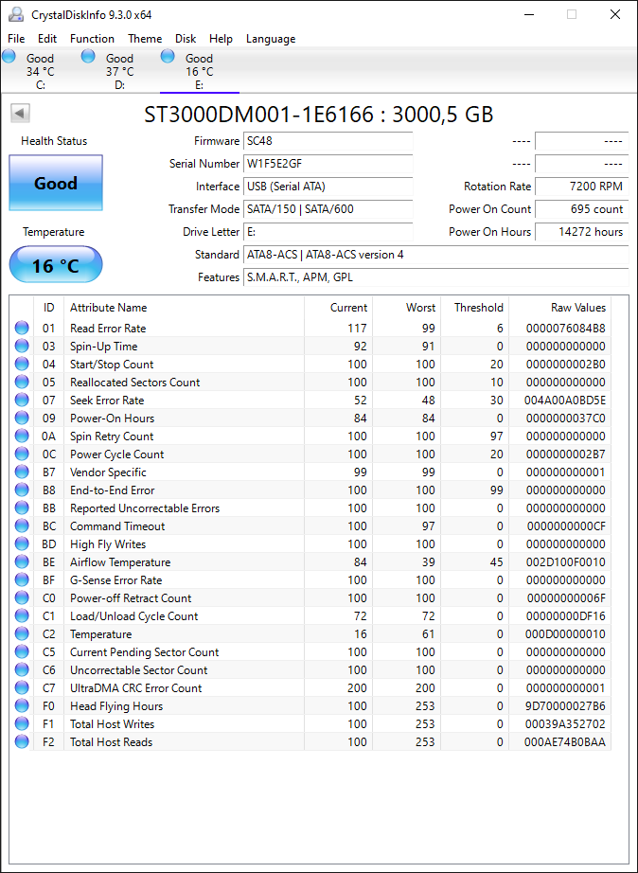Viewport: 638px width, 873px height.
Task: Select raw value 0000076084B8
Action: click(x=566, y=328)
